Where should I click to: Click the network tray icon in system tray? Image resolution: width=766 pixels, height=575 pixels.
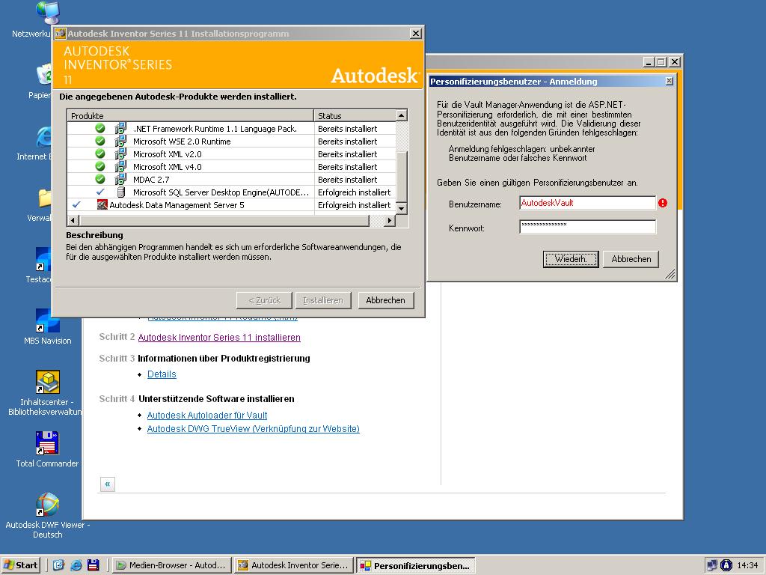[x=713, y=565]
